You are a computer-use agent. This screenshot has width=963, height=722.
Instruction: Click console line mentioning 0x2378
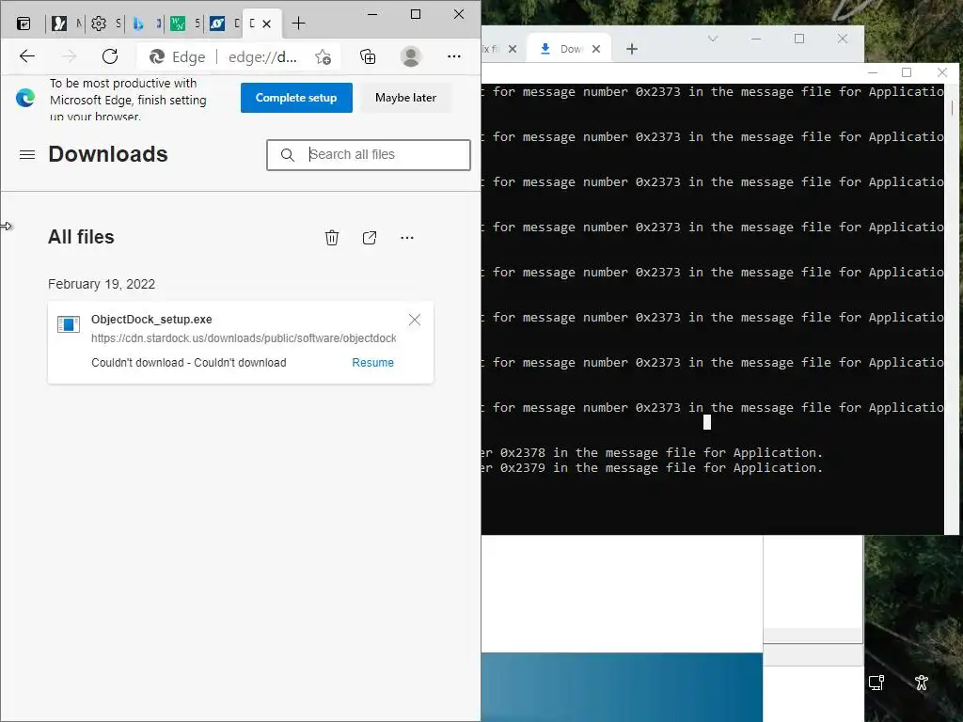[x=653, y=453]
